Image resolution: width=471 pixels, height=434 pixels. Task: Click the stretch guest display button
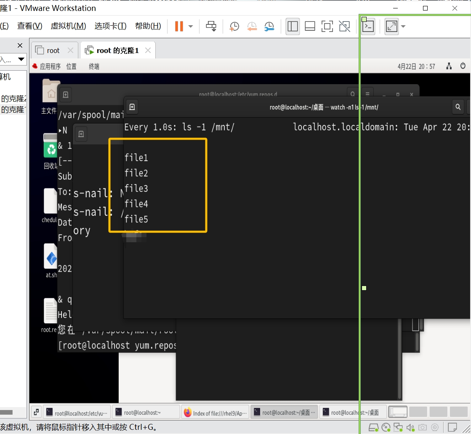coord(391,26)
